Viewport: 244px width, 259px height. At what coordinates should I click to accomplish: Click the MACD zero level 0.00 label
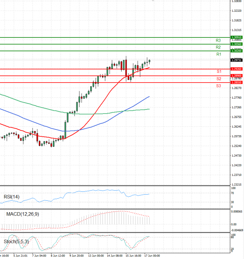pos(234,224)
